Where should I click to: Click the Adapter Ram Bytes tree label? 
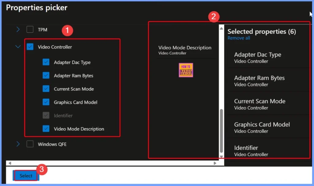point(74,76)
